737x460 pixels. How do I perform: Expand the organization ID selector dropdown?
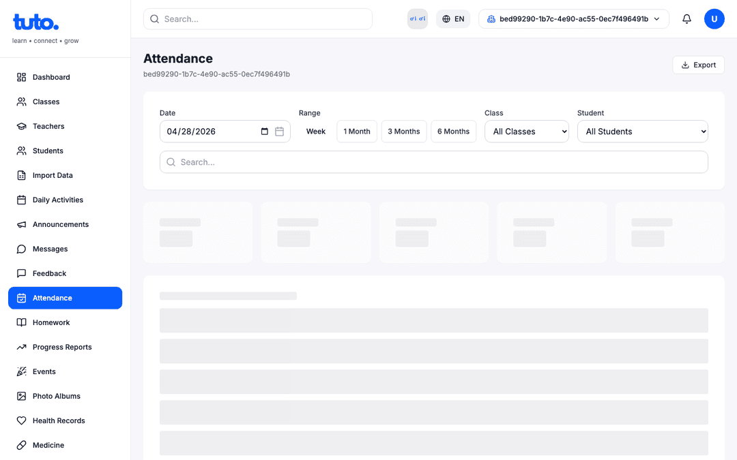point(573,19)
